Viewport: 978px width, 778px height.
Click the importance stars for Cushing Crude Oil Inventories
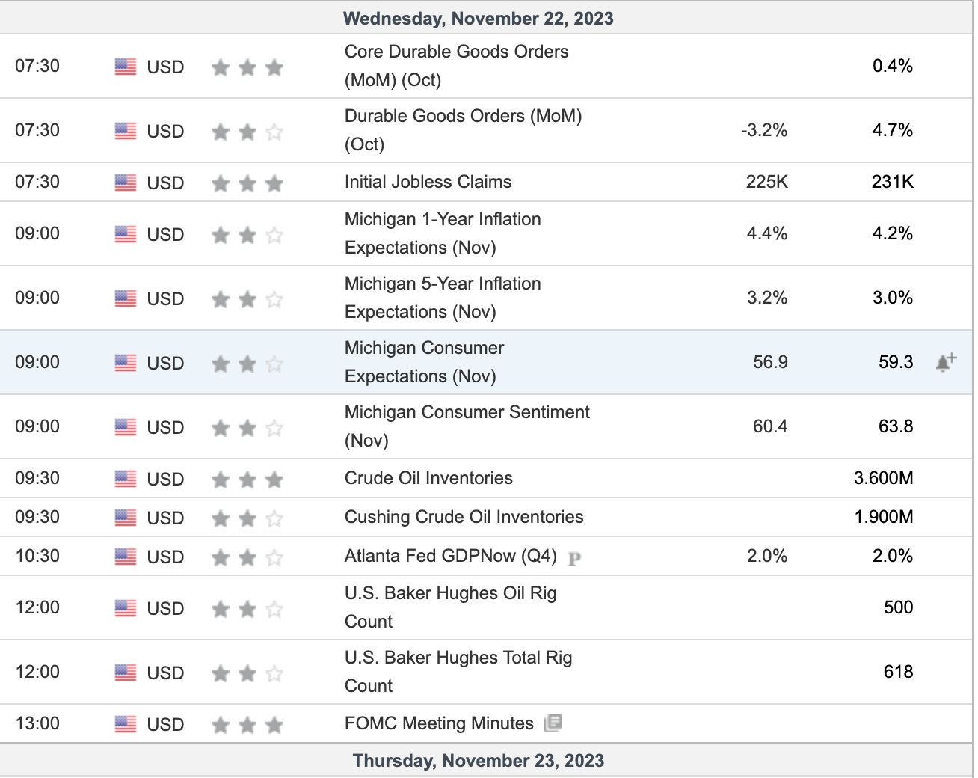[247, 518]
